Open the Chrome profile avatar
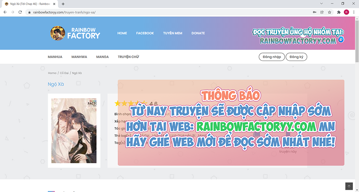 pyautogui.click(x=346, y=12)
